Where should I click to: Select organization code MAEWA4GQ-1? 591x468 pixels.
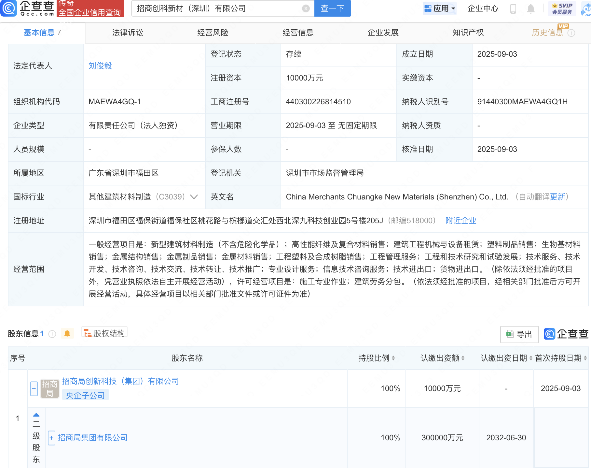[x=115, y=102]
